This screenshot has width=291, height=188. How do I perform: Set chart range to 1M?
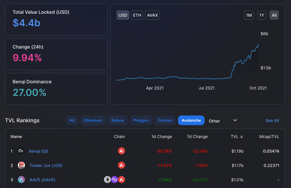click(x=249, y=15)
